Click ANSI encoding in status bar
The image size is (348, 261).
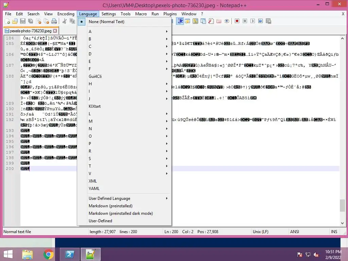point(295,232)
